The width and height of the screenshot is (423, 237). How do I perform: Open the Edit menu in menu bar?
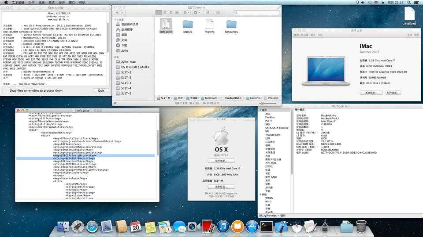[x=41, y=3]
